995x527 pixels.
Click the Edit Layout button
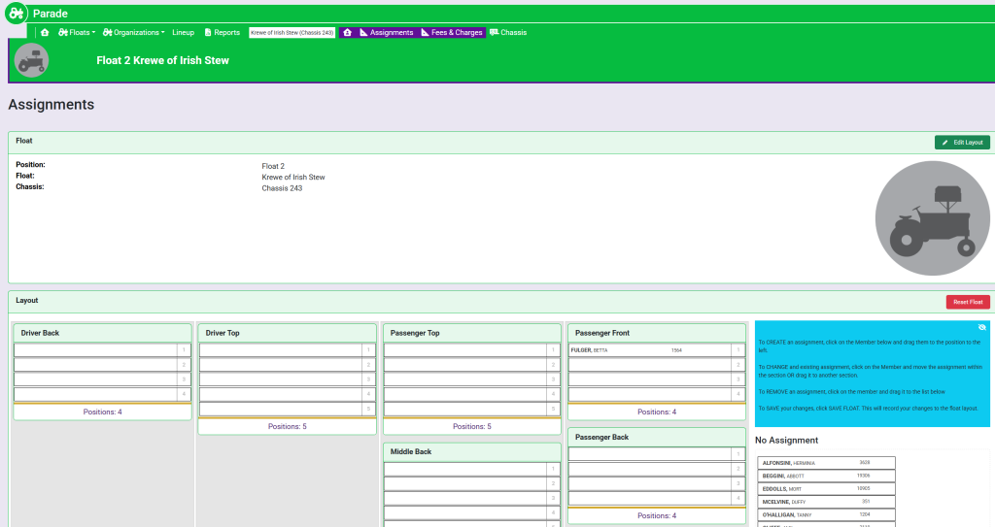coord(962,143)
